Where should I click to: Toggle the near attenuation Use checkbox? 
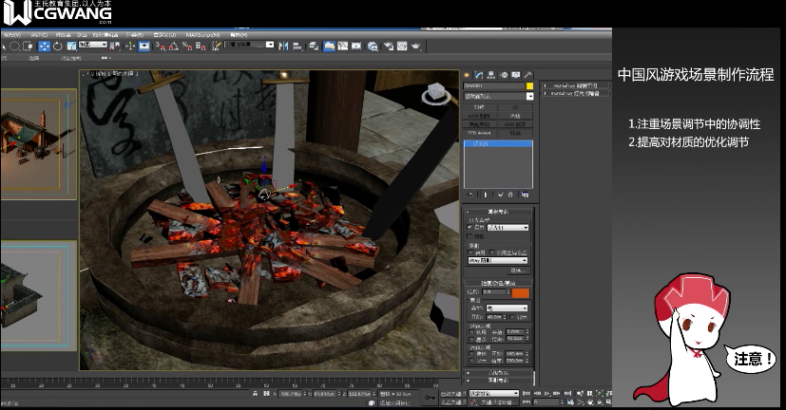471,331
